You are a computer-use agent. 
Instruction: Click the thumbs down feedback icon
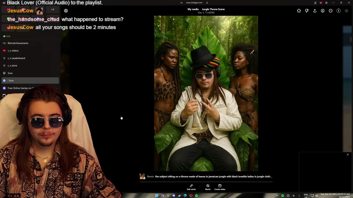[x=307, y=11]
